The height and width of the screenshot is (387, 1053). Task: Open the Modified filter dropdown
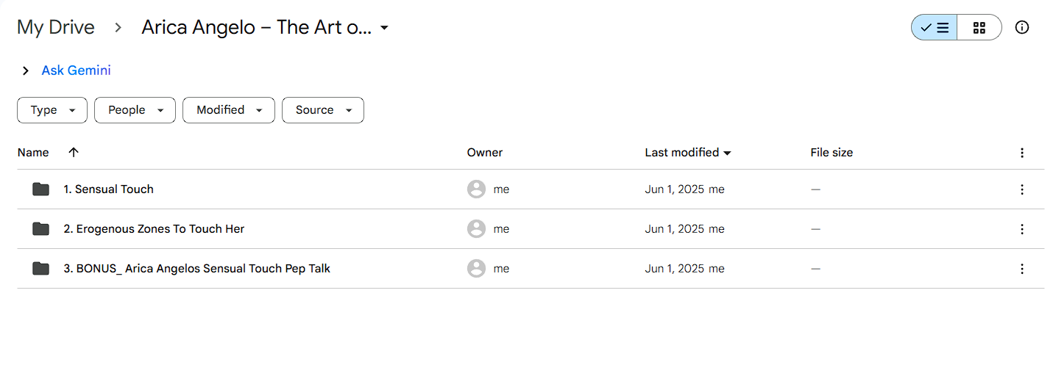[x=229, y=110]
